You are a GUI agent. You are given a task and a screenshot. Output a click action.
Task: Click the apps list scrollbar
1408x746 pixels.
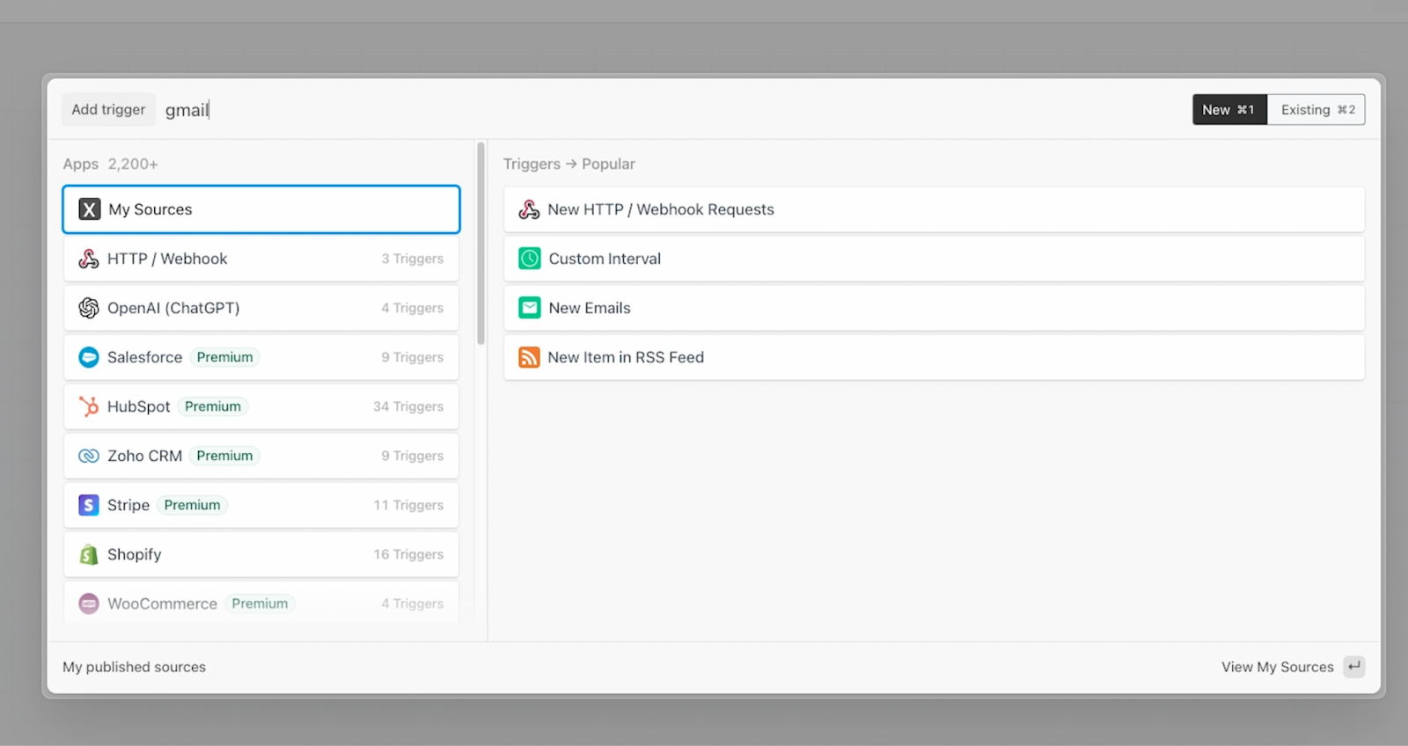tap(480, 244)
